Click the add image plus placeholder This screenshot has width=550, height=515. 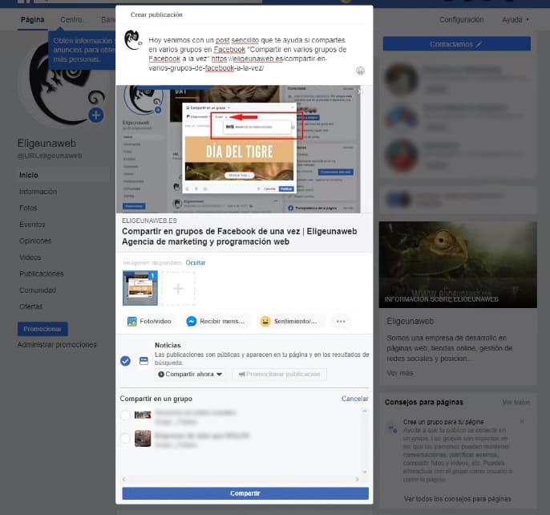point(178,288)
